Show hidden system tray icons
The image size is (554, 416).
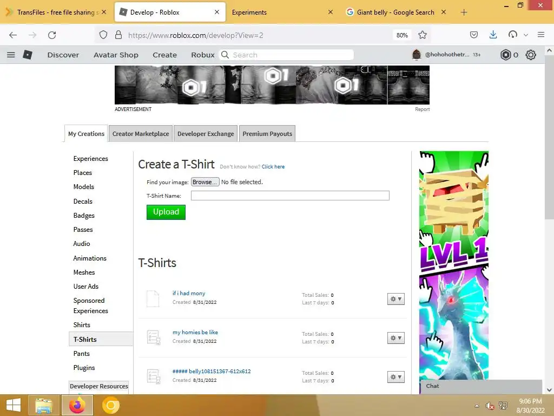click(477, 406)
